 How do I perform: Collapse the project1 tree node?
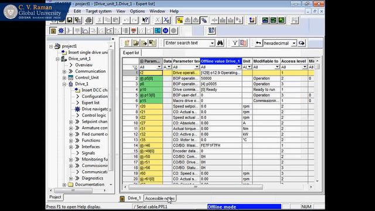[x=51, y=46]
